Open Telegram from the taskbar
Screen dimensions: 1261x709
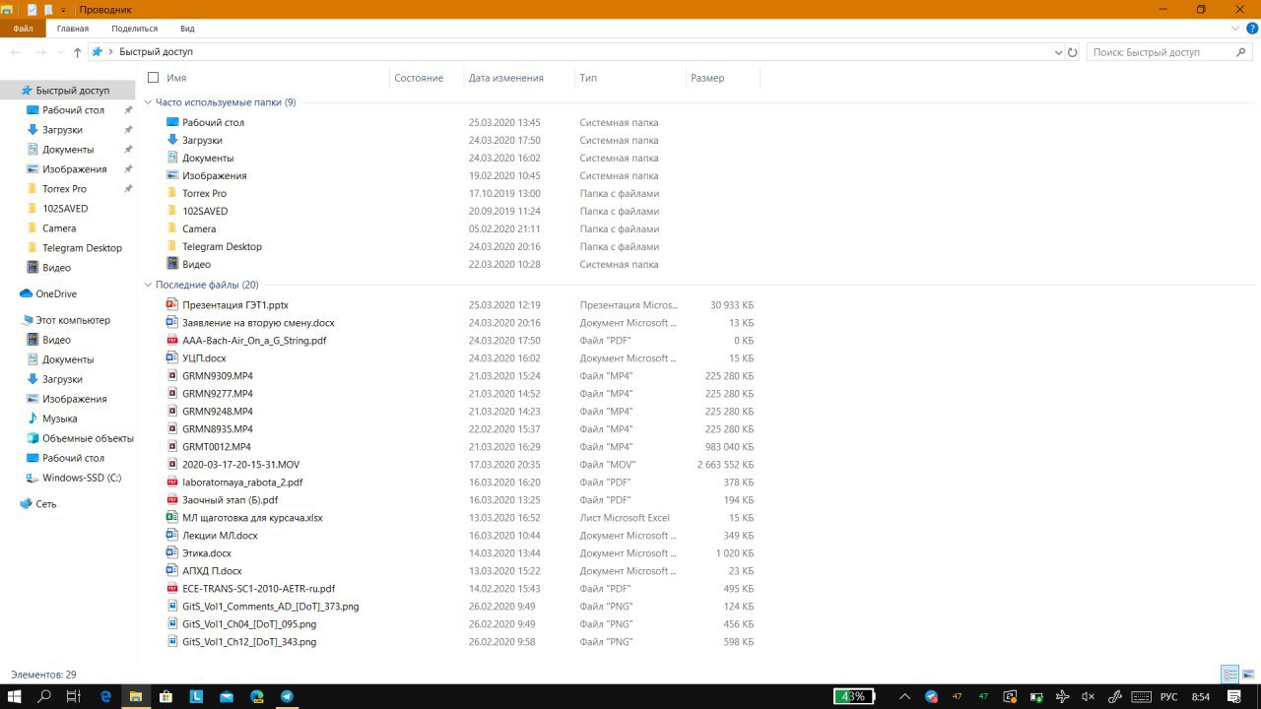point(287,696)
